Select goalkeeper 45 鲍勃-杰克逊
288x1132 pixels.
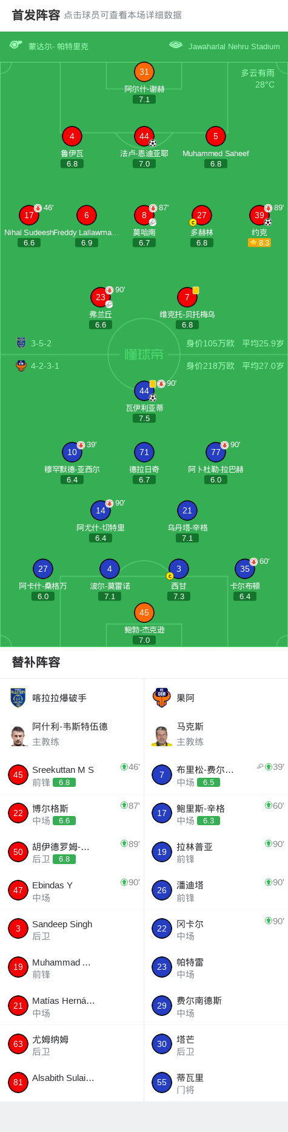tap(144, 612)
